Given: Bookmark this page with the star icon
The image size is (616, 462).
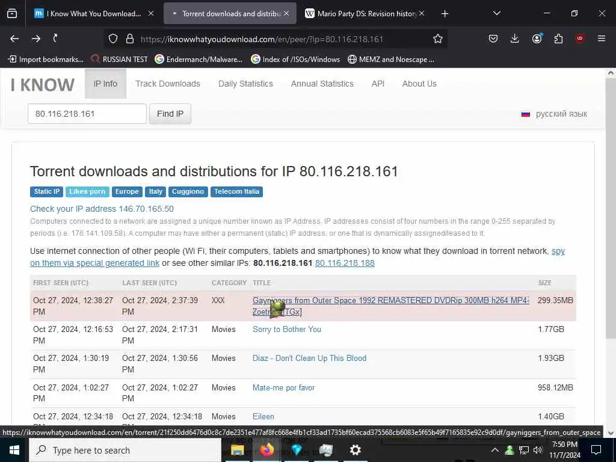Looking at the screenshot, I should [438, 39].
